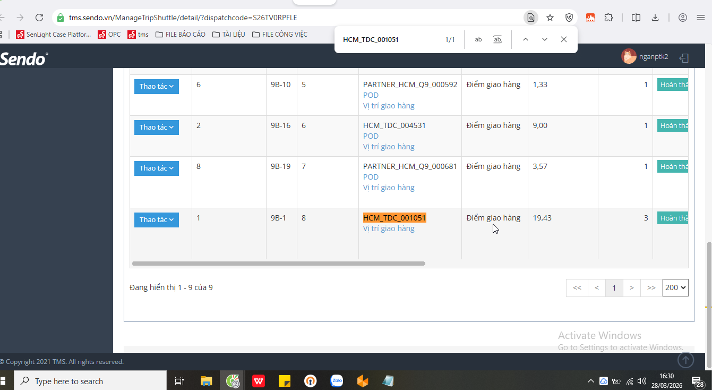Open POD link under PARTNER_HCM_Q9_000592
The height and width of the screenshot is (390, 712).
[x=371, y=95]
